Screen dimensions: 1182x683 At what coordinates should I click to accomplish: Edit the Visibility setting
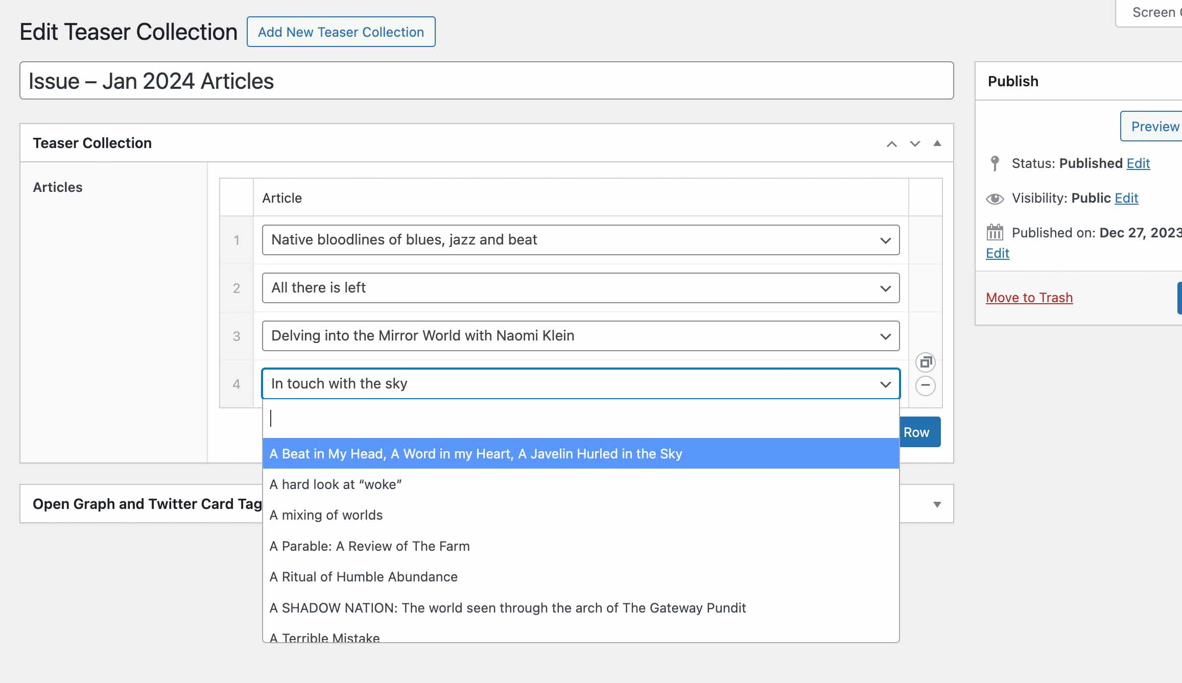pyautogui.click(x=1126, y=198)
